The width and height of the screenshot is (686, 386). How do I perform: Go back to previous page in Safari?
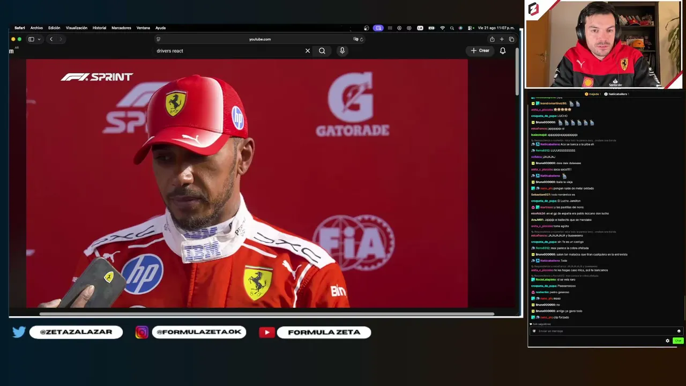point(51,39)
